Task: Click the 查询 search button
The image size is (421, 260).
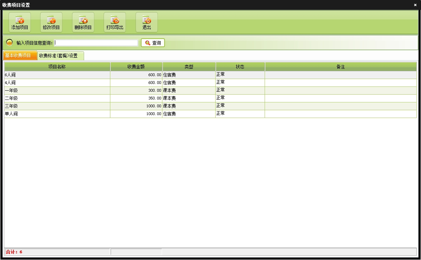Action: pyautogui.click(x=153, y=43)
